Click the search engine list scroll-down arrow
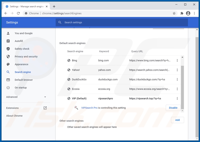 pos(182,111)
